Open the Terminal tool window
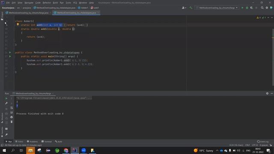This screenshot has width=274, height=154. click(47, 142)
